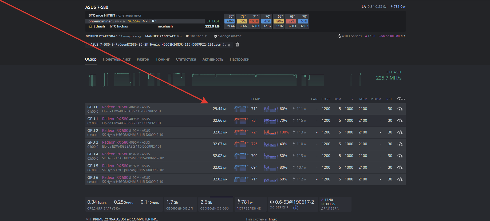Image resolution: width=490 pixels, height=221 pixels.
Task: Click the nicehash pool label
Action: [165, 26]
